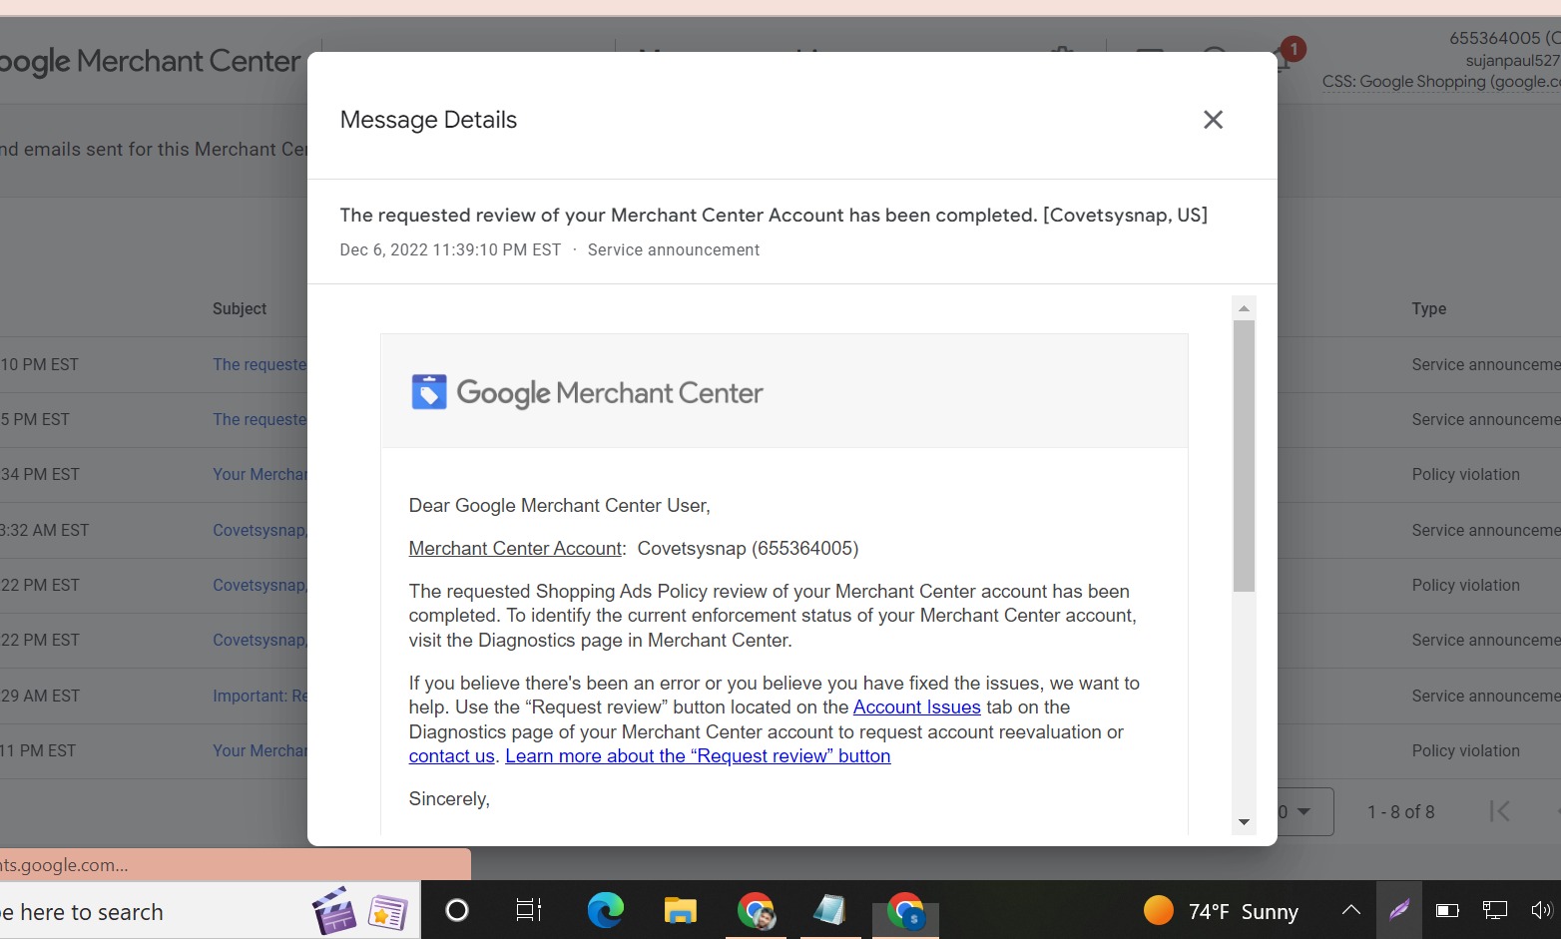
Task: Open the 5 PM EST 'The requested' message
Action: 260,420
